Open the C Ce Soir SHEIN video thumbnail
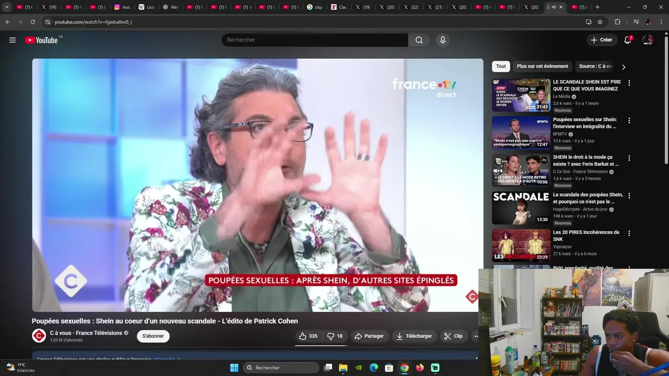The width and height of the screenshot is (669, 376). click(521, 170)
